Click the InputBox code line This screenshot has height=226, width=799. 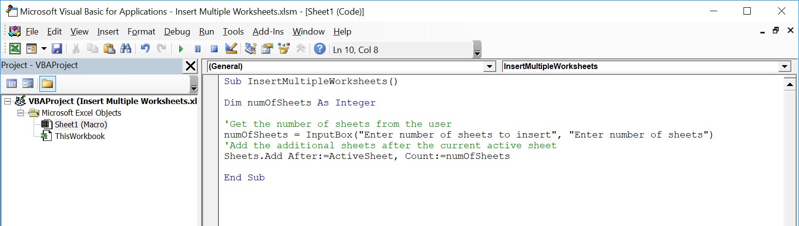point(468,135)
